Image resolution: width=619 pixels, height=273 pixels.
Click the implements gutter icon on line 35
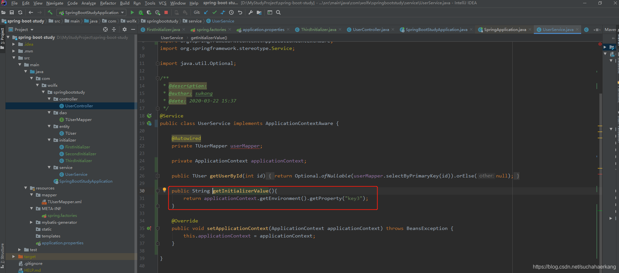[149, 228]
